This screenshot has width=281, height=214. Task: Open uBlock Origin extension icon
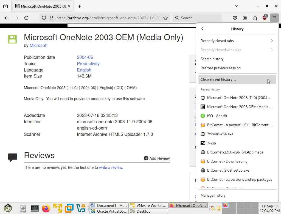265,18
